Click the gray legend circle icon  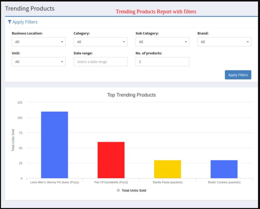[x=118, y=190]
